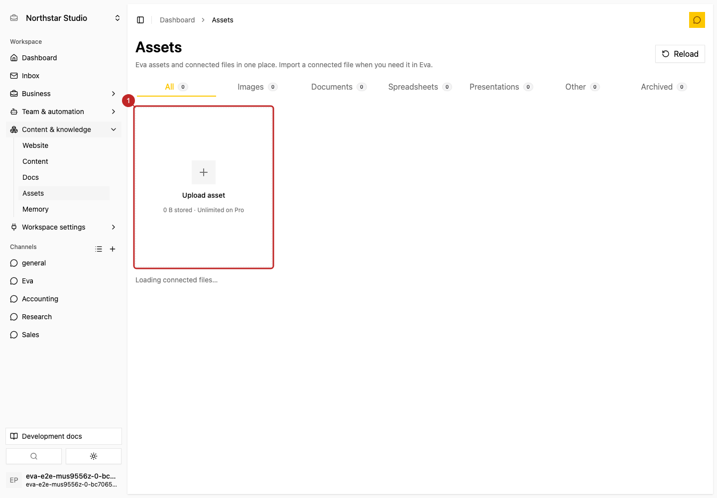This screenshot has width=717, height=498.
Task: Click Dashboard breadcrumb link
Action: pyautogui.click(x=177, y=20)
